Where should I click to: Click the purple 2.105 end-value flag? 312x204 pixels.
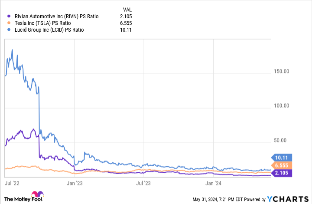click(282, 173)
